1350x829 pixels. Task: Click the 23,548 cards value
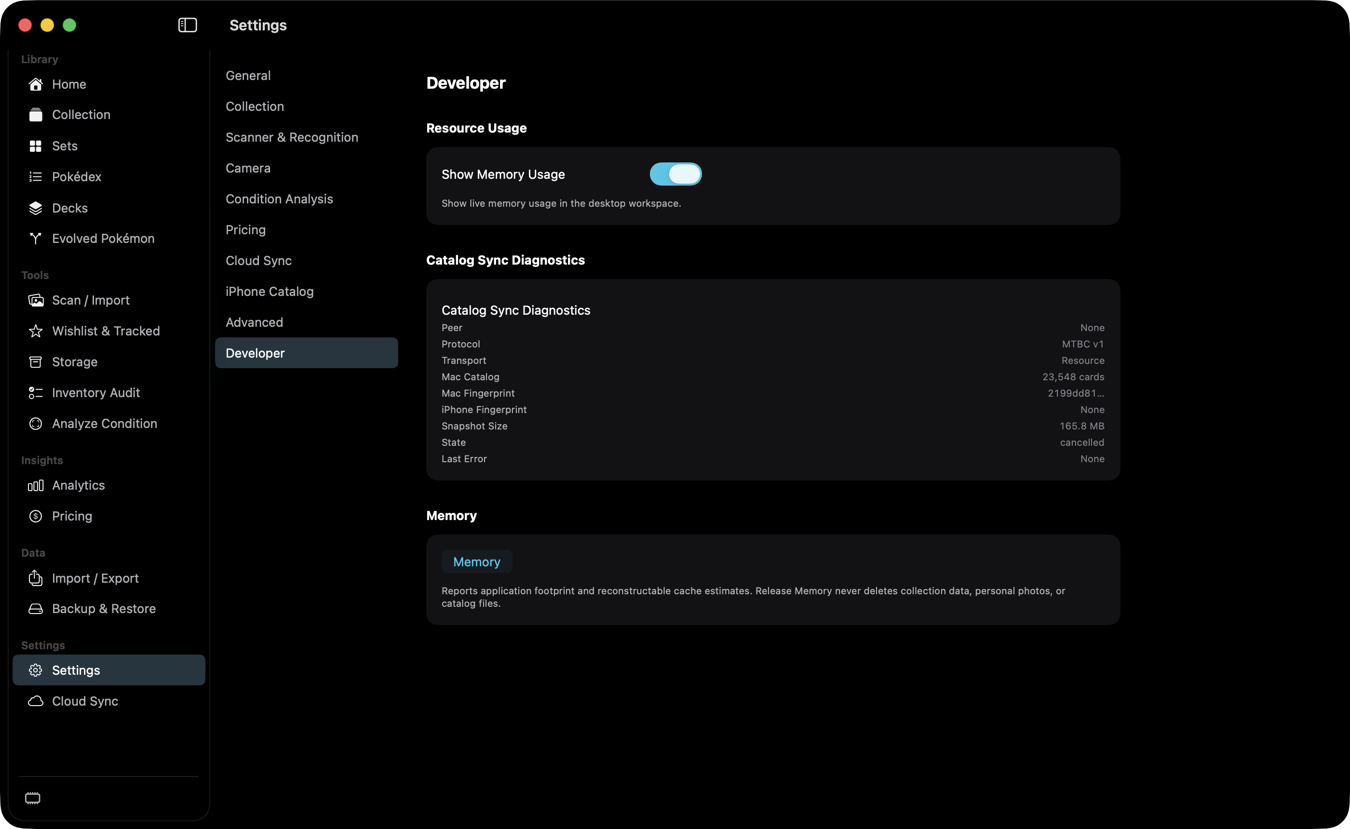coord(1073,377)
